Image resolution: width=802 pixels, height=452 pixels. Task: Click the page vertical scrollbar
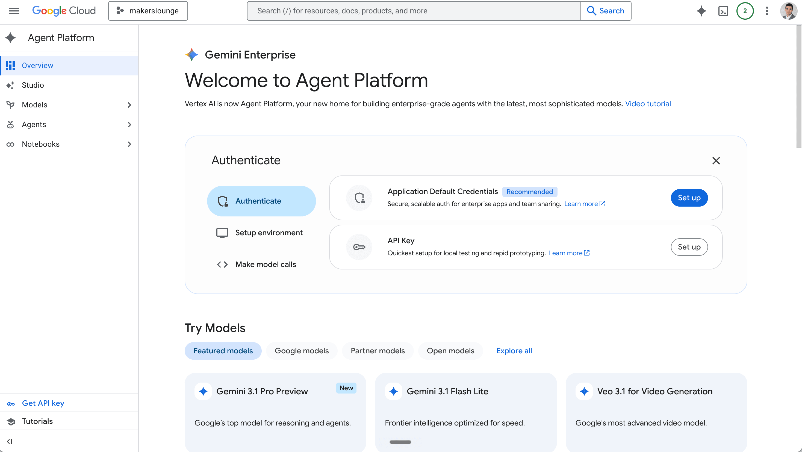click(x=799, y=87)
